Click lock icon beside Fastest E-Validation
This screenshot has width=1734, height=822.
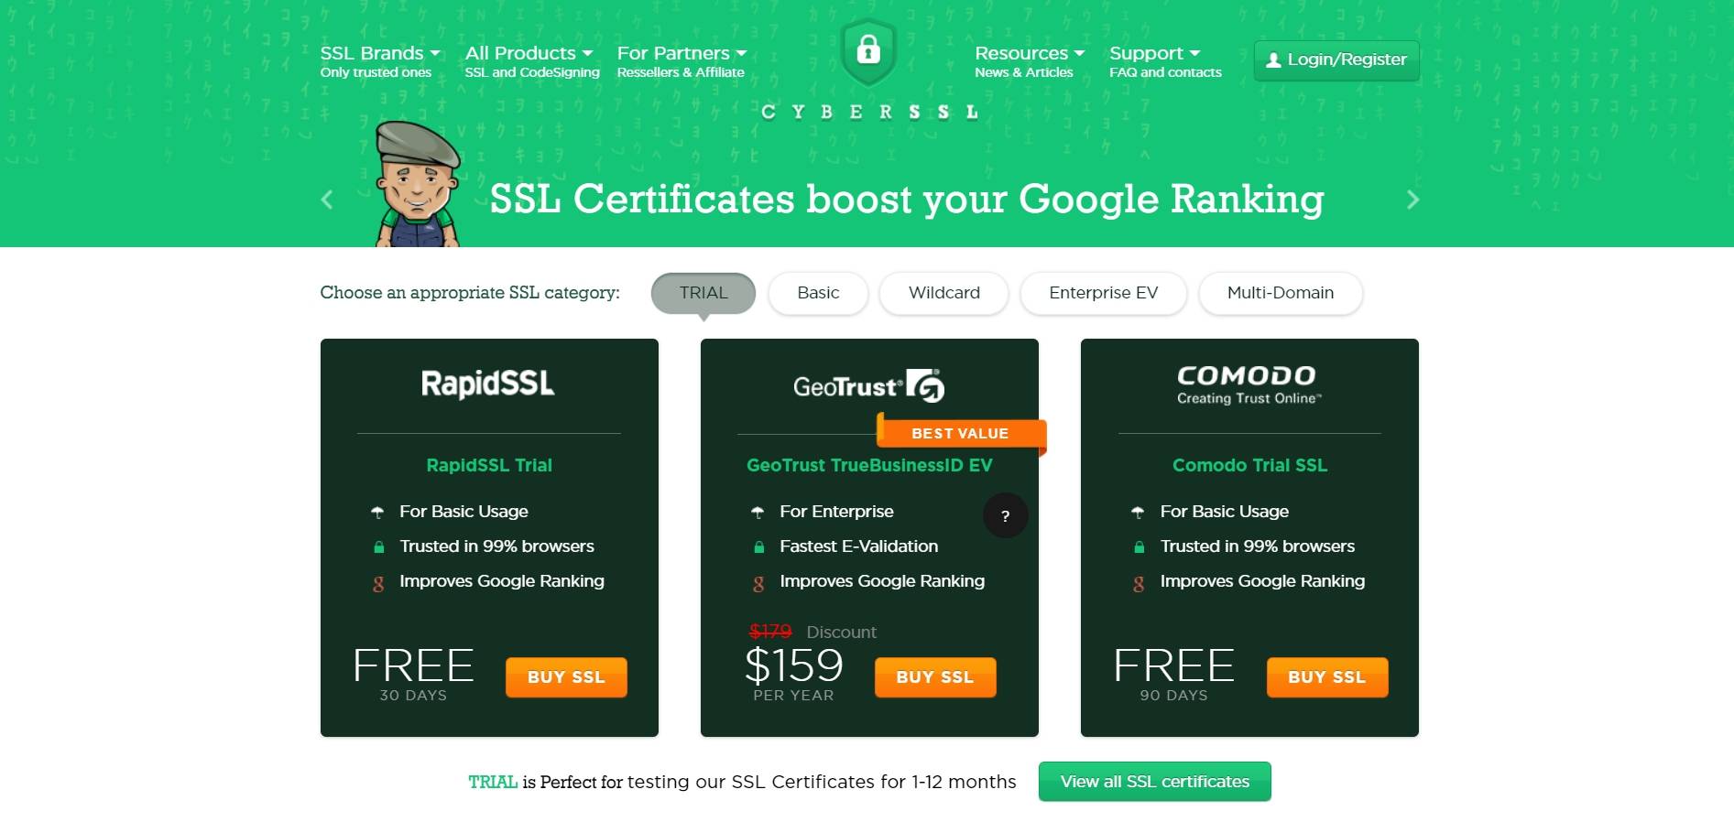tap(758, 547)
